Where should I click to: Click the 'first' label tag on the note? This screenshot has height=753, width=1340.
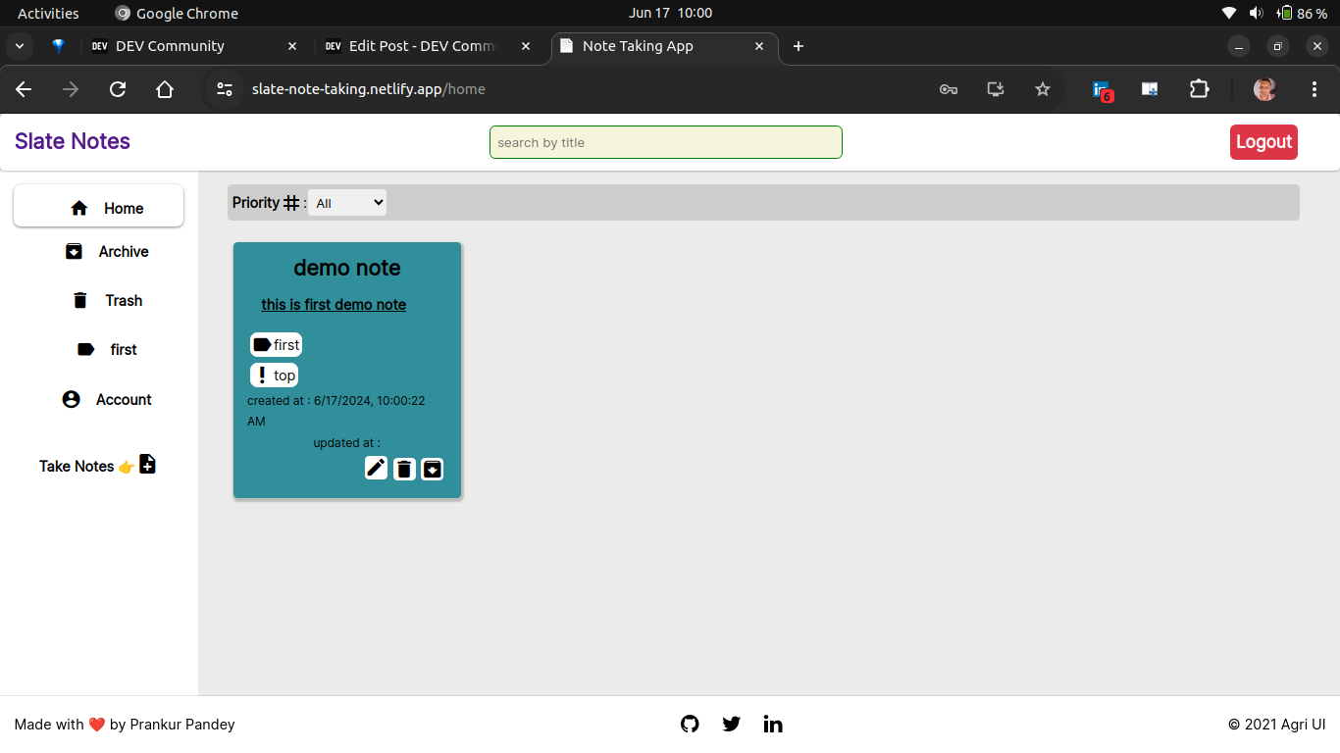click(x=276, y=345)
